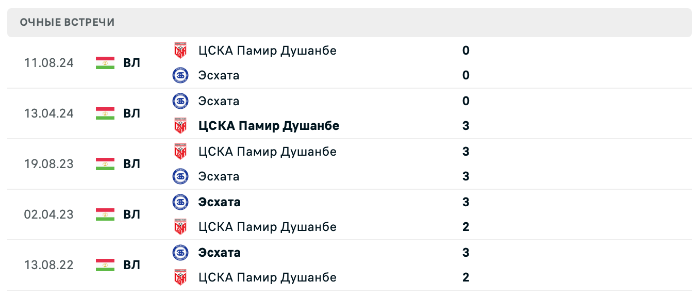Click CSKA Pamir crest in 13.08.22 match
This screenshot has width=699, height=298.
click(180, 277)
